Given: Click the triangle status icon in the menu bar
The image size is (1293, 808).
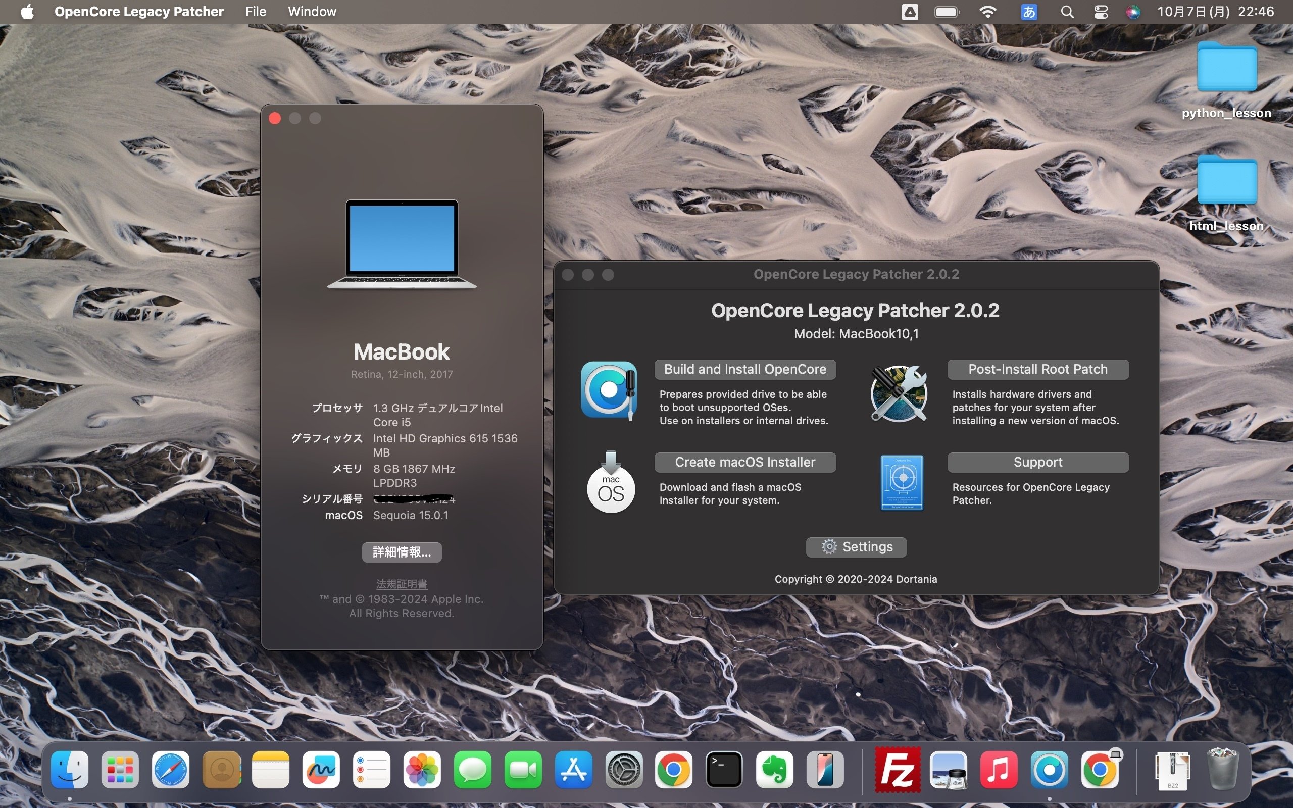Looking at the screenshot, I should tap(909, 12).
